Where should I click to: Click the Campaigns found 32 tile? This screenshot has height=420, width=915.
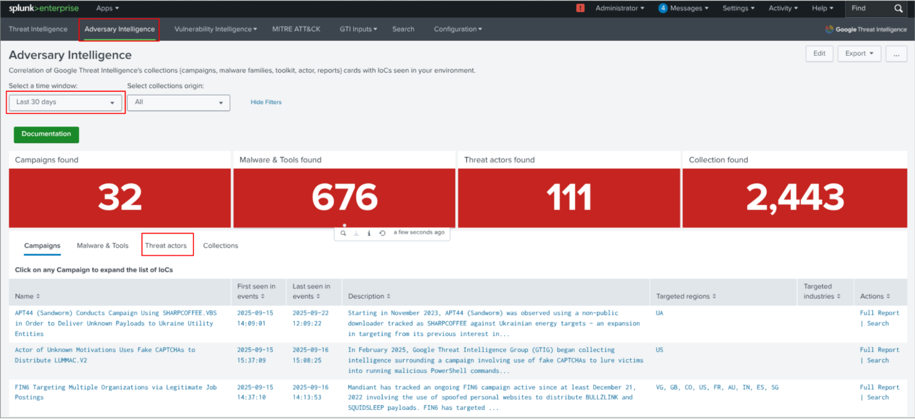pos(120,198)
